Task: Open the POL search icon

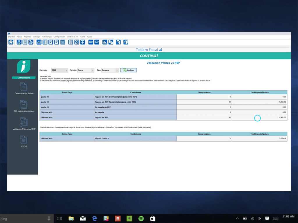Action: (x=19, y=42)
